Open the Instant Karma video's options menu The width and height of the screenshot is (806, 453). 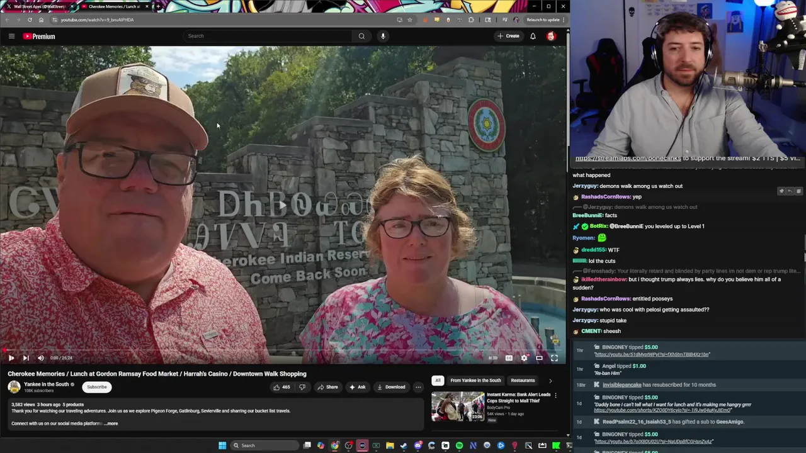[x=555, y=395]
